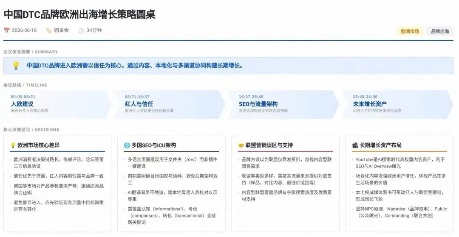Click the card title 多国SEO与ICU架构

coord(154,145)
